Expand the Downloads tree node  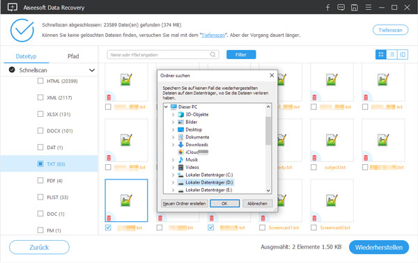(x=173, y=145)
